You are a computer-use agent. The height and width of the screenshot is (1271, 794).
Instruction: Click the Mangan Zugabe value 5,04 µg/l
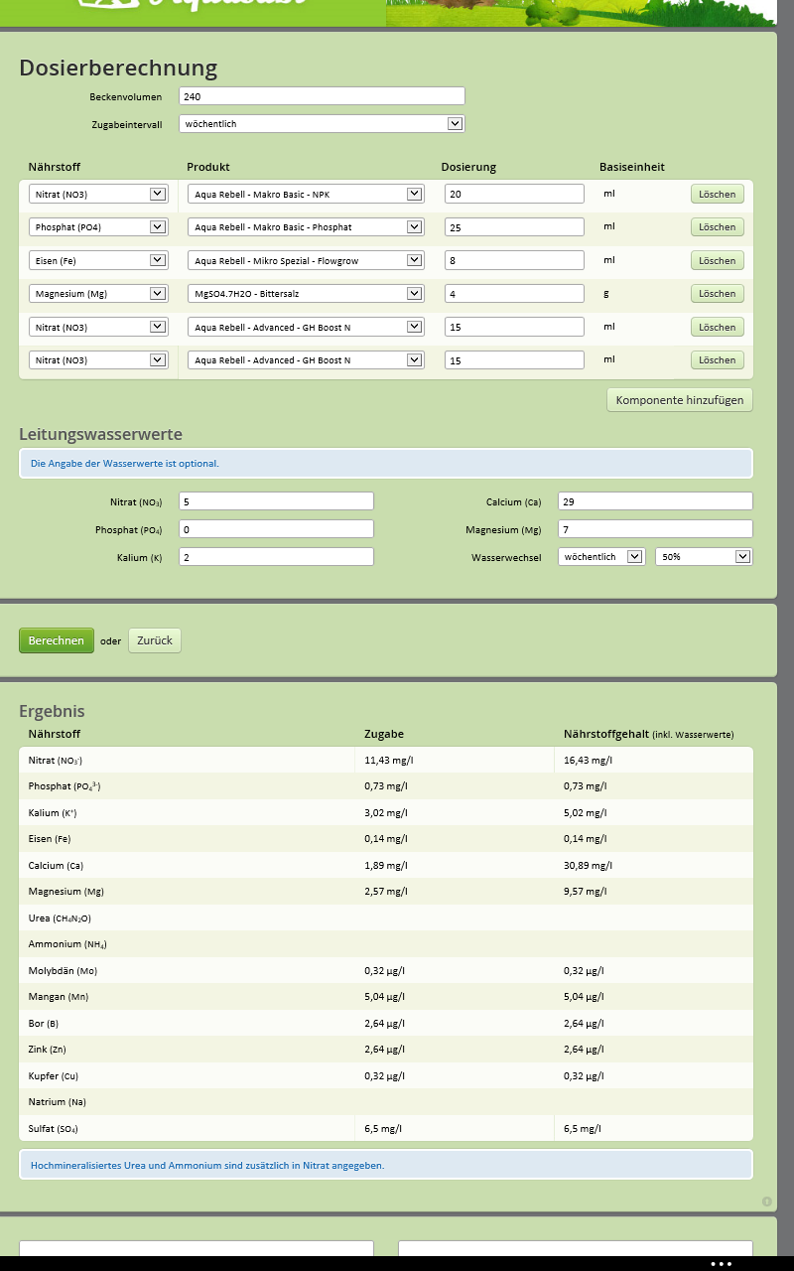[x=385, y=997]
